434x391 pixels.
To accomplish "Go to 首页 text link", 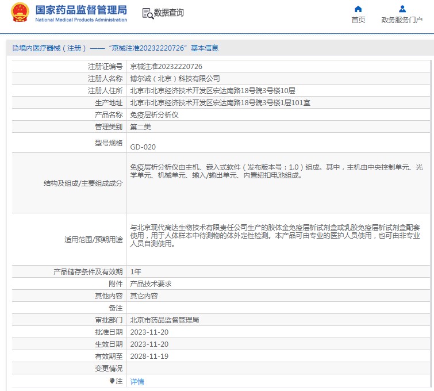I will point(358,20).
